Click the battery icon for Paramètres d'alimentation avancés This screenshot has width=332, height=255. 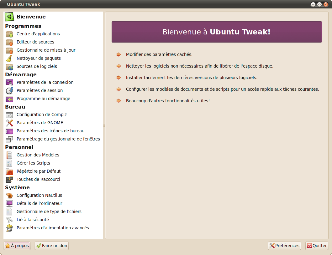[9, 228]
